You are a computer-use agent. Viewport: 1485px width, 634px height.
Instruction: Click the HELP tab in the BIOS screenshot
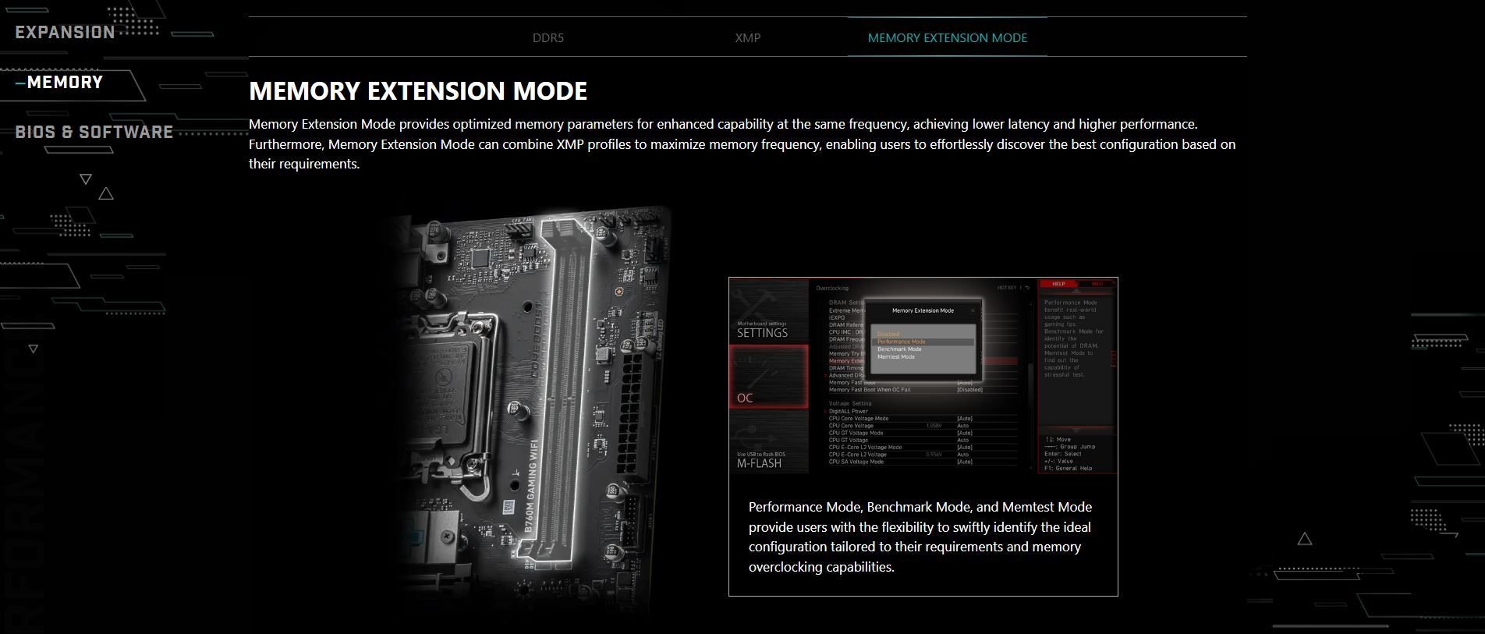1058,284
